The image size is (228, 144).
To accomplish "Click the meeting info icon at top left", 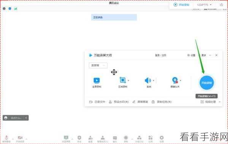I will tap(4, 9).
